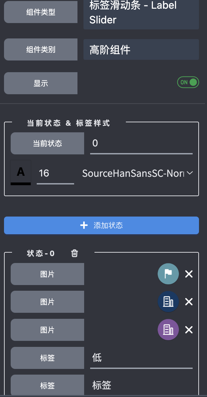
Task: Click the 组件类型 label button
Action: [40, 12]
